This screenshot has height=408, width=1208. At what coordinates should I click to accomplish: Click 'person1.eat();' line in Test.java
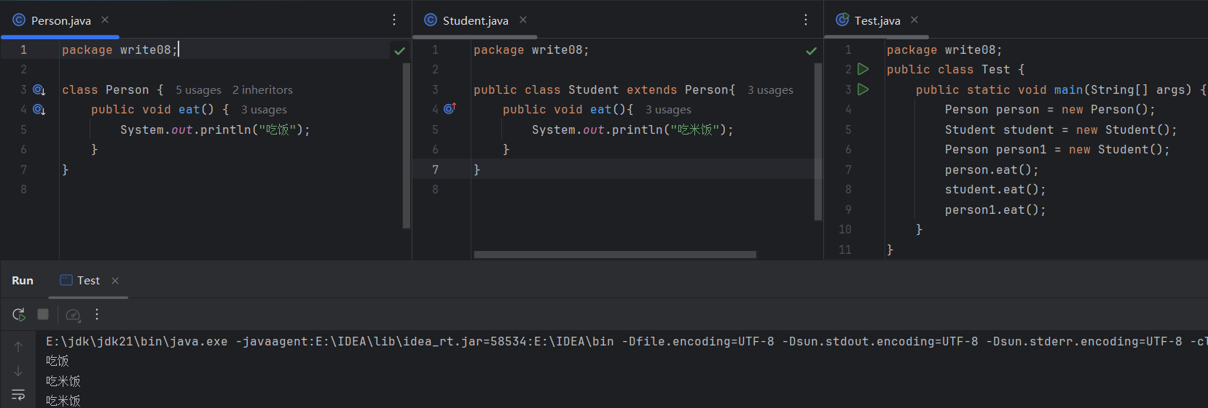click(x=995, y=209)
